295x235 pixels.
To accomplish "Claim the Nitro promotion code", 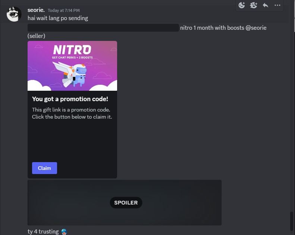I will coord(44,168).
